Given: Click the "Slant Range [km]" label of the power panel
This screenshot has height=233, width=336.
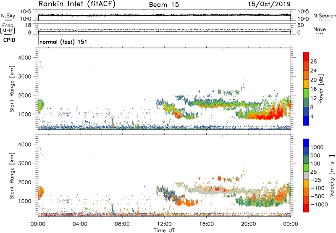Looking at the screenshot, I should pos(12,89).
